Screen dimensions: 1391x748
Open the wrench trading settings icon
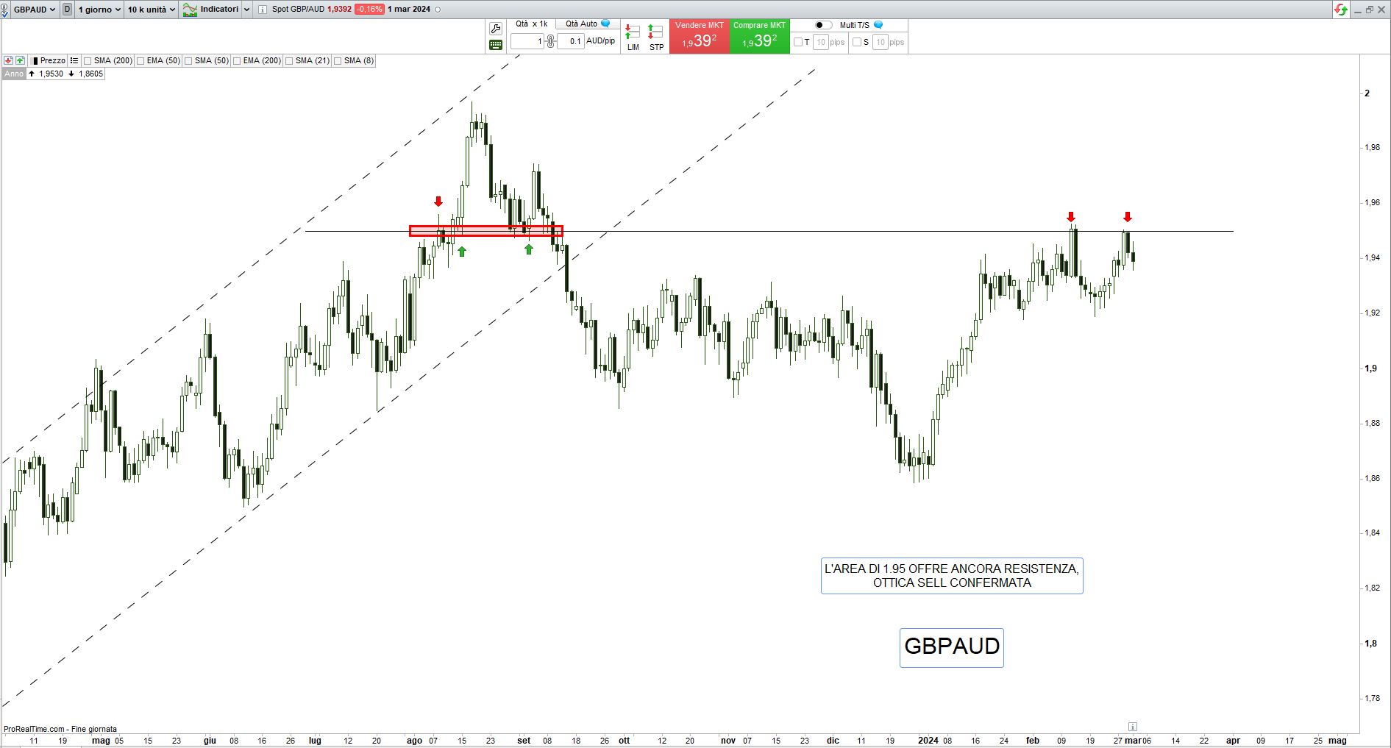click(496, 29)
